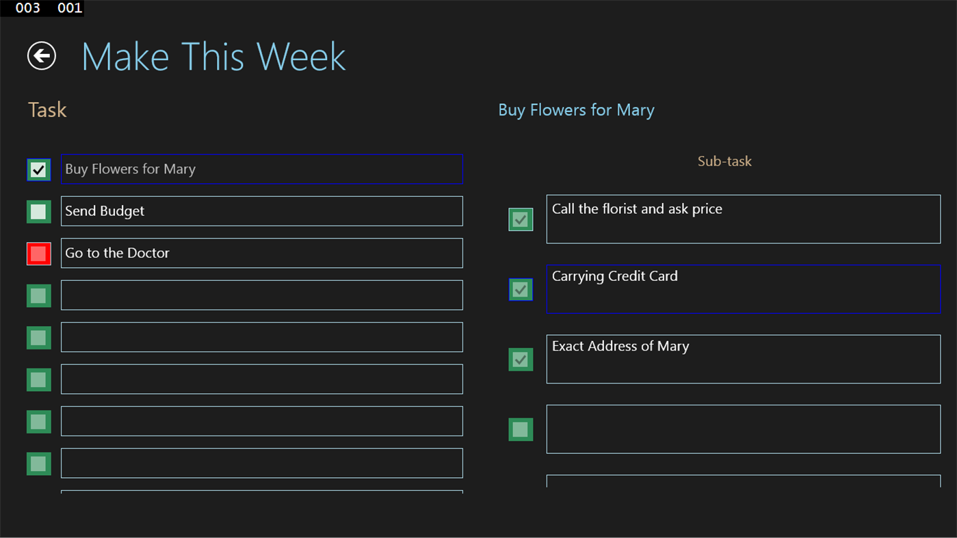957x538 pixels.
Task: Click the back arrow icon
Action: pyautogui.click(x=41, y=55)
